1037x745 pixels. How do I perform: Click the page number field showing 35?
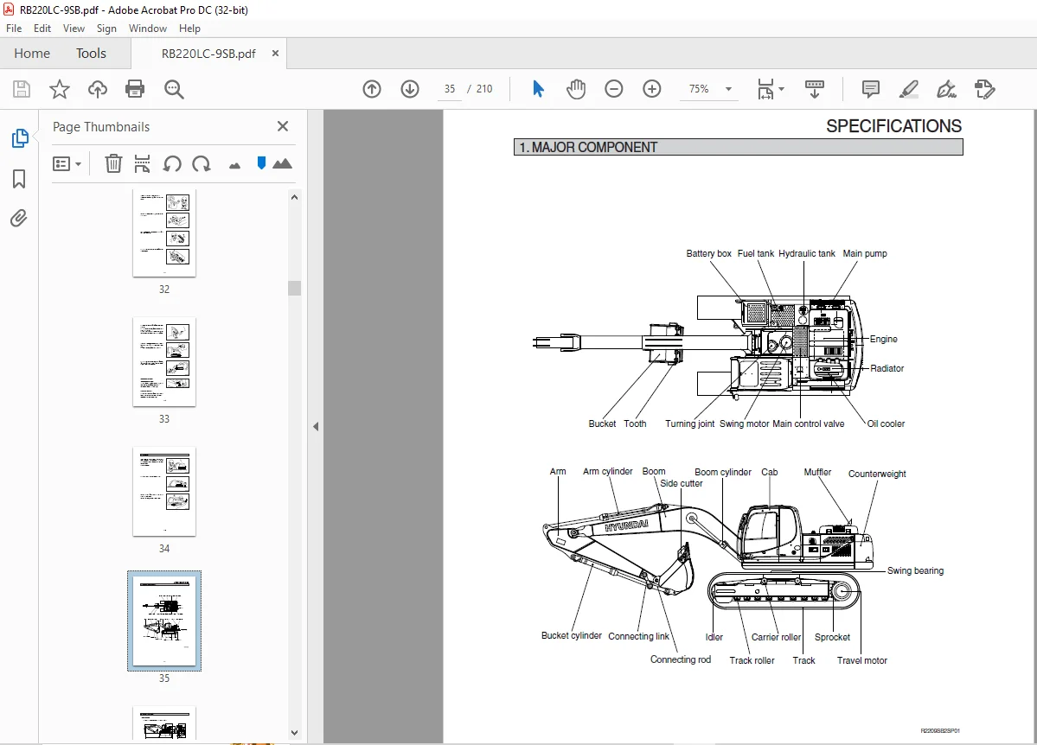pos(450,89)
